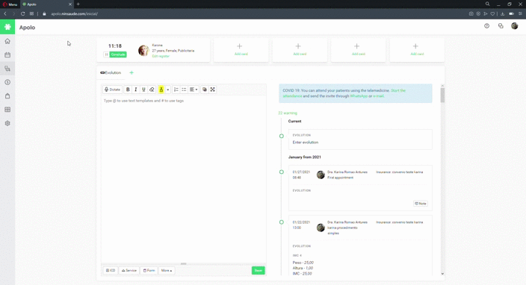The height and width of the screenshot is (285, 526).
Task: Open a new browser tab
Action: 78,4
